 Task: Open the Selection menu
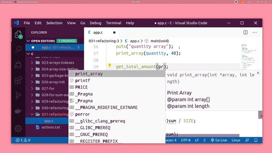(54, 23)
